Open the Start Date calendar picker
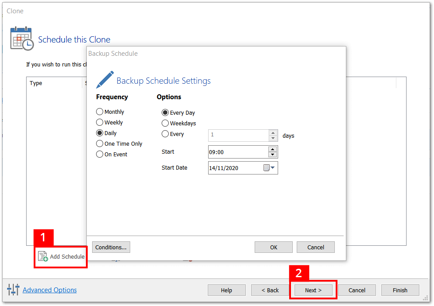This screenshot has width=434, height=306. coord(269,168)
